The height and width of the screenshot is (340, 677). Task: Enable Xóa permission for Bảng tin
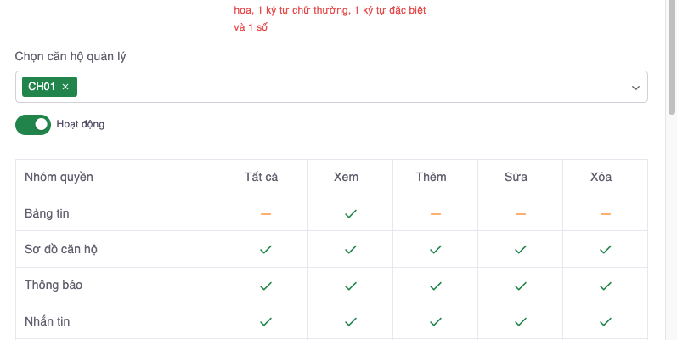pos(605,213)
